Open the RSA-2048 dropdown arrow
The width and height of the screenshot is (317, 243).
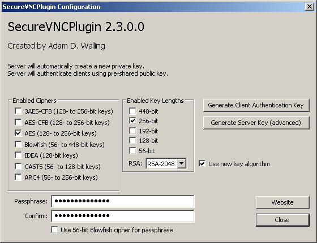(182, 163)
